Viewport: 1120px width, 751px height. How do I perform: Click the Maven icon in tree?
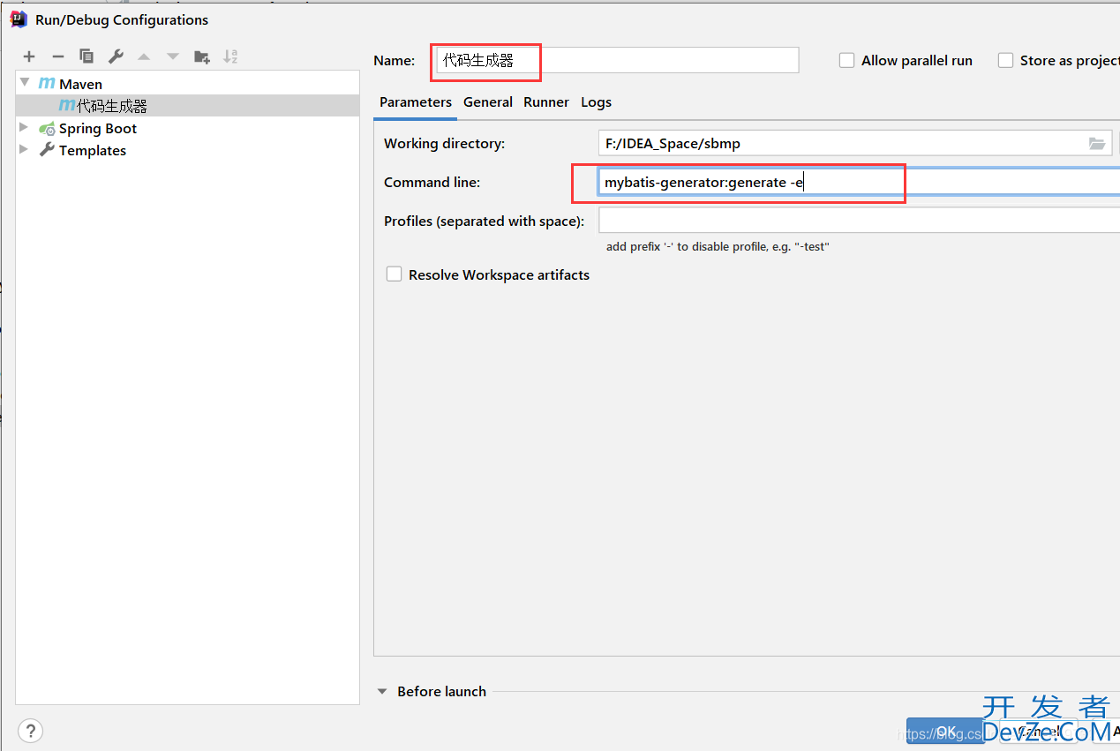(x=47, y=84)
